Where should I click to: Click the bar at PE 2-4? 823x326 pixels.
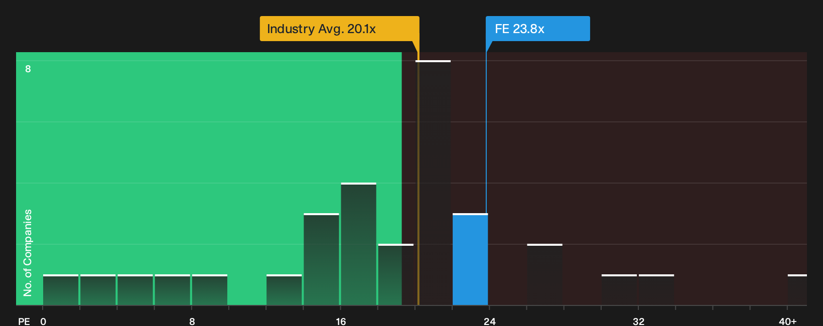pyautogui.click(x=98, y=290)
